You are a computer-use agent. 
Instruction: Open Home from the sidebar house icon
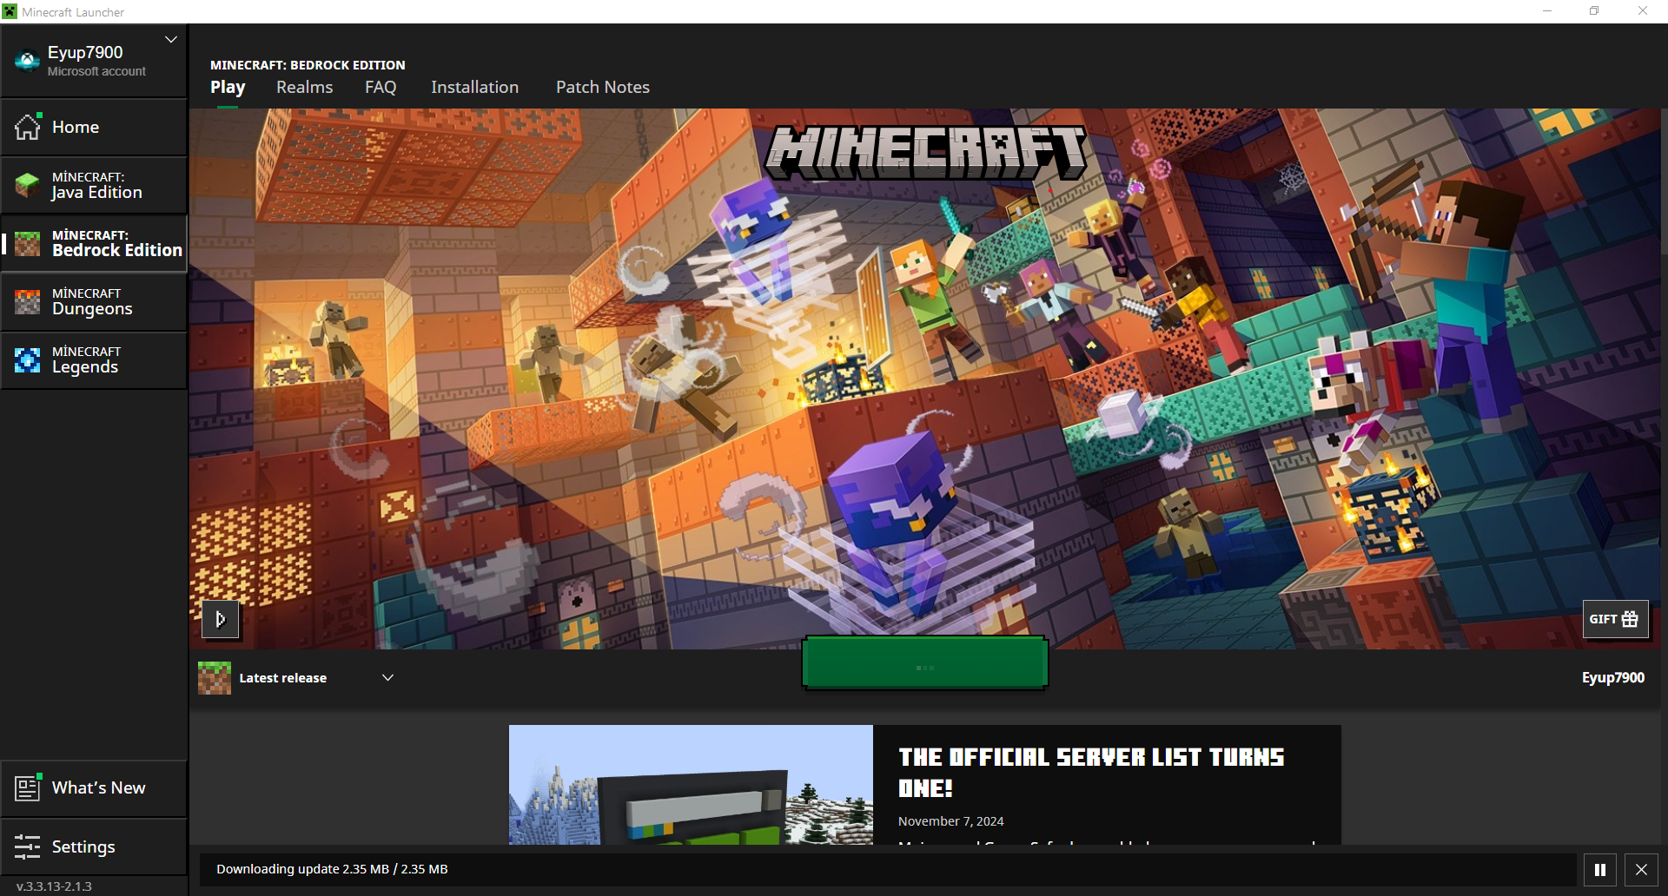pyautogui.click(x=27, y=127)
